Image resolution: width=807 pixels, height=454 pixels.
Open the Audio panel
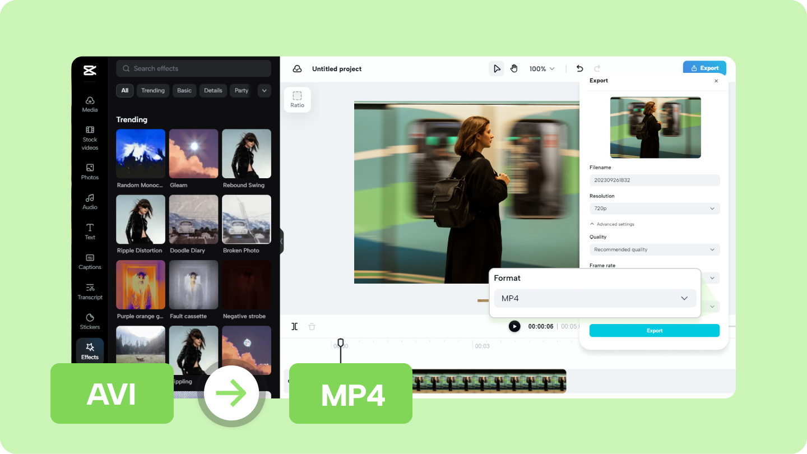coord(90,202)
